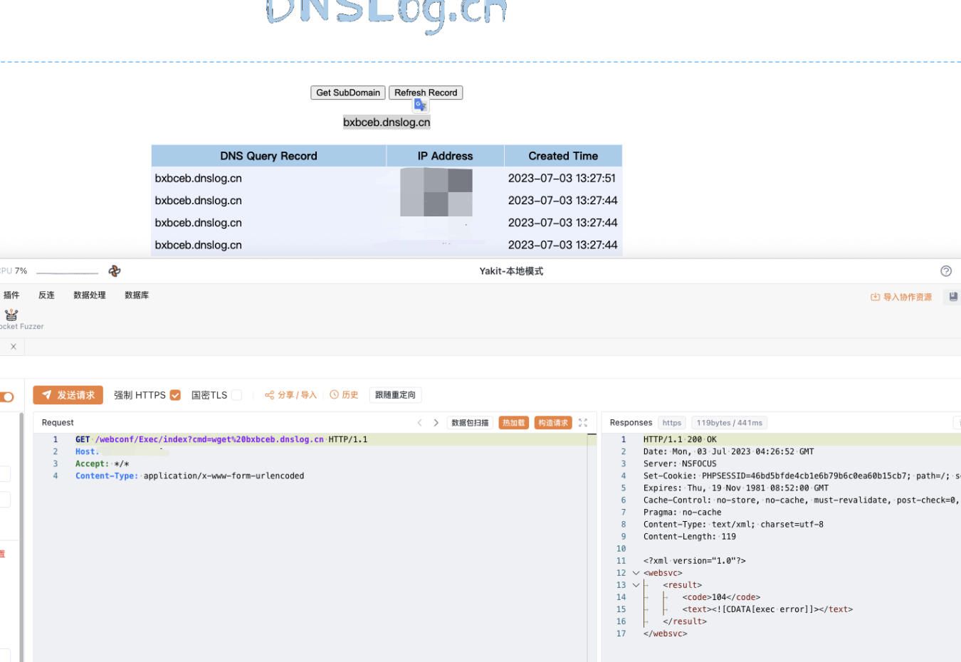Image resolution: width=961 pixels, height=662 pixels.
Task: Click the https tag in Responses header
Action: click(x=672, y=423)
